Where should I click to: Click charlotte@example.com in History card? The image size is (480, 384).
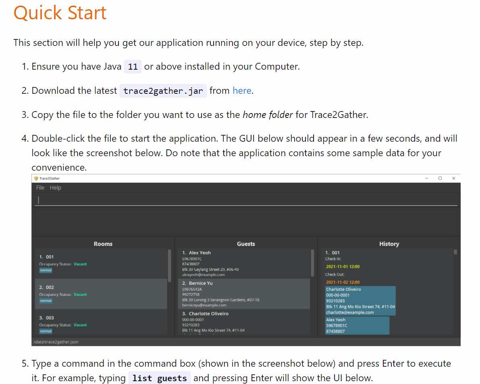coord(350,312)
